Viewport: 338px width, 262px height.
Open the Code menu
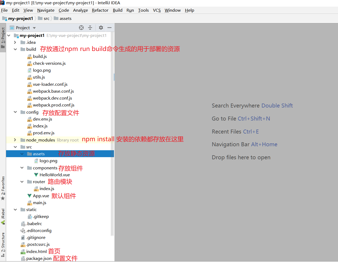(64, 10)
